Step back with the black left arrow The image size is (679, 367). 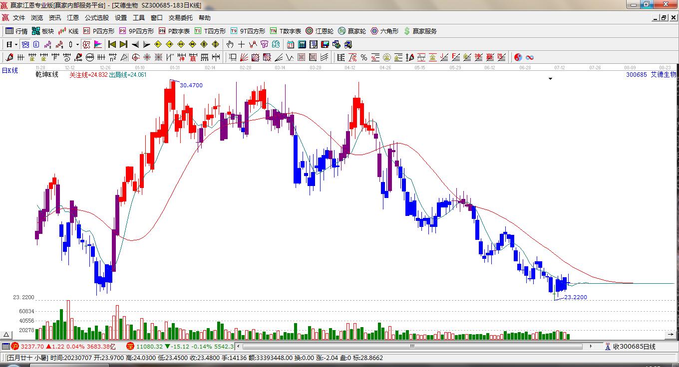point(135,44)
